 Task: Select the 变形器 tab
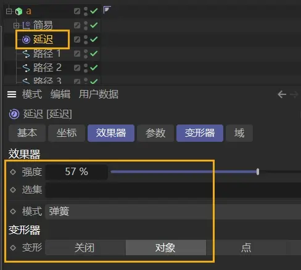tap(200, 133)
